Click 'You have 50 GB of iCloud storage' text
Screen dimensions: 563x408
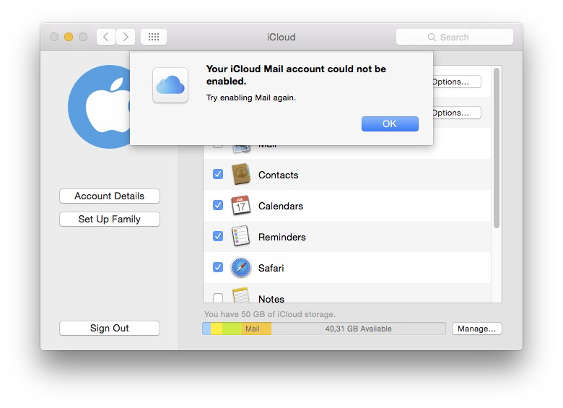pos(270,314)
